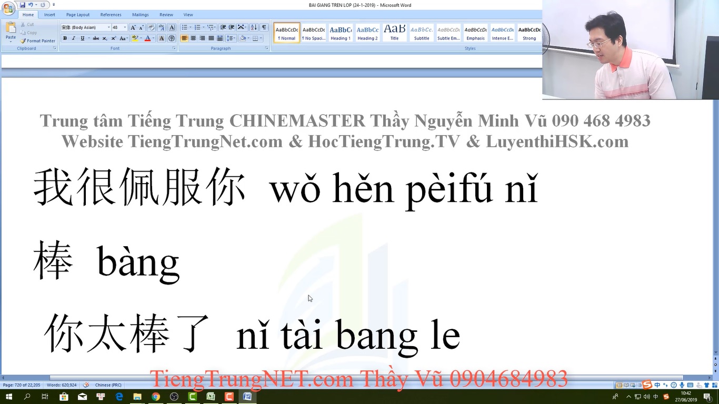Apply strikethrough formatting
Screen dimensions: 719x404
coord(96,38)
